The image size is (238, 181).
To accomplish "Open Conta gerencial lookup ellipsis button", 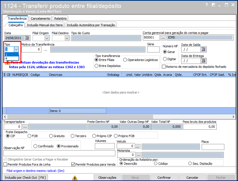I will 163,38.
